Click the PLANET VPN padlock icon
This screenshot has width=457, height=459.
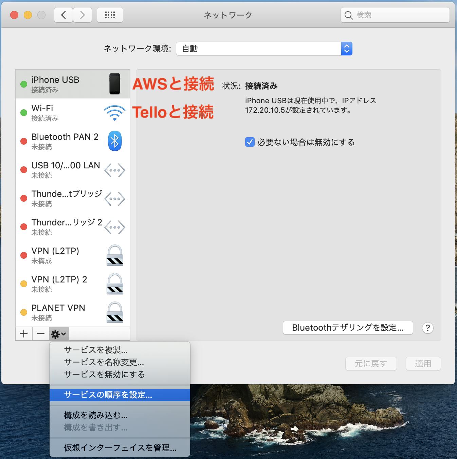click(115, 312)
